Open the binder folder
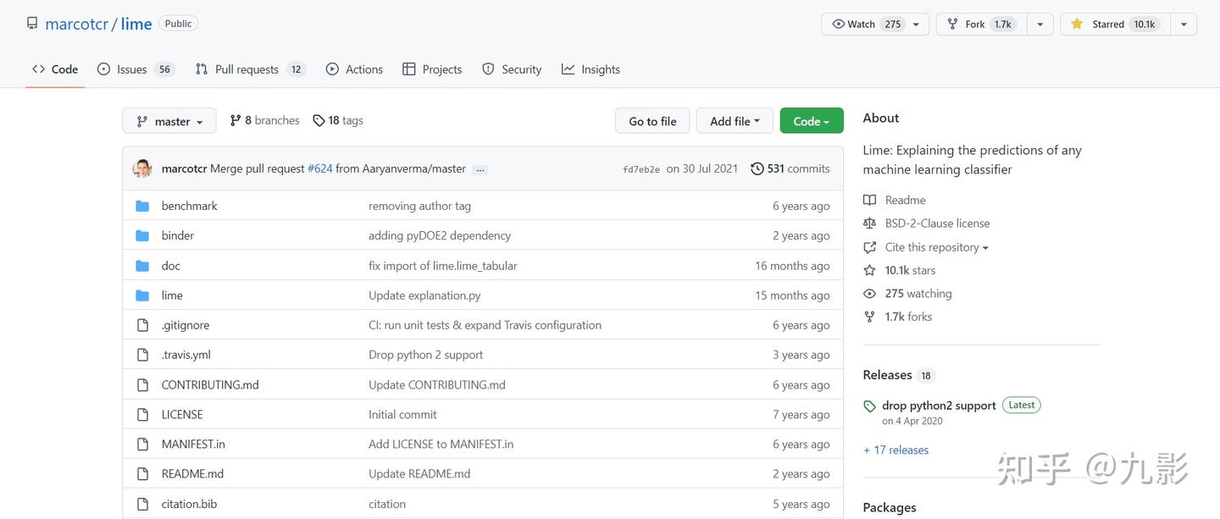1220x519 pixels. tap(178, 235)
